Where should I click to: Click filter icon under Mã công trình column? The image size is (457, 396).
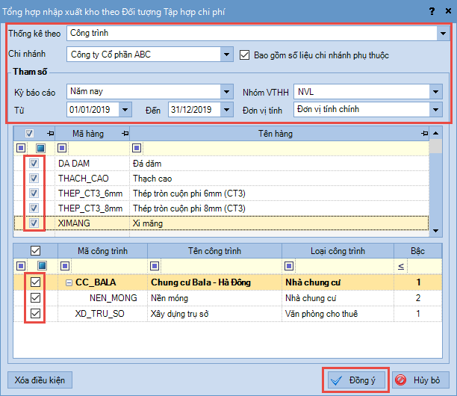pos(65,266)
